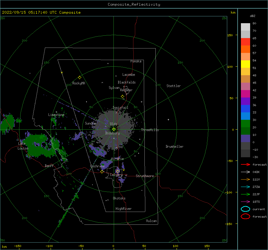Click the HighRiver town label
The image size is (268, 250).
[124, 209]
